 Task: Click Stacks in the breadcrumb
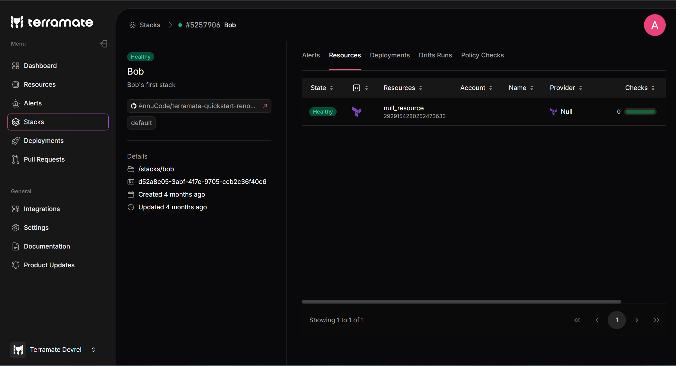[150, 25]
